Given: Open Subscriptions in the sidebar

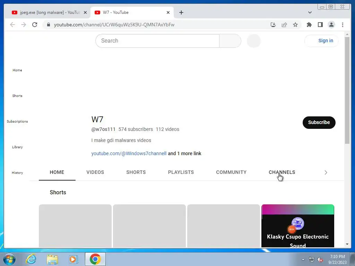Looking at the screenshot, I should (x=17, y=121).
